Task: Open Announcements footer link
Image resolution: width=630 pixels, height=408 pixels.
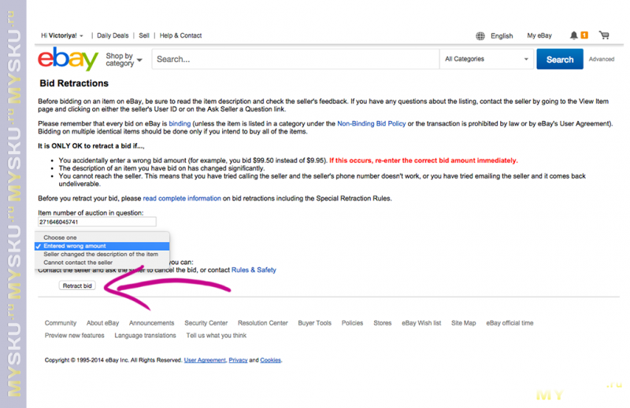Action: click(x=151, y=322)
